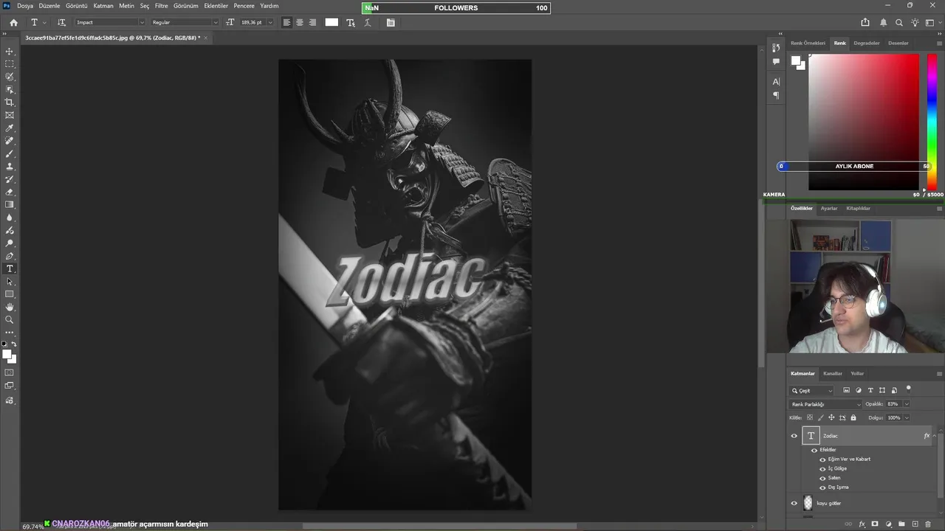
Task: Select the Pen tool
Action: 10,256
